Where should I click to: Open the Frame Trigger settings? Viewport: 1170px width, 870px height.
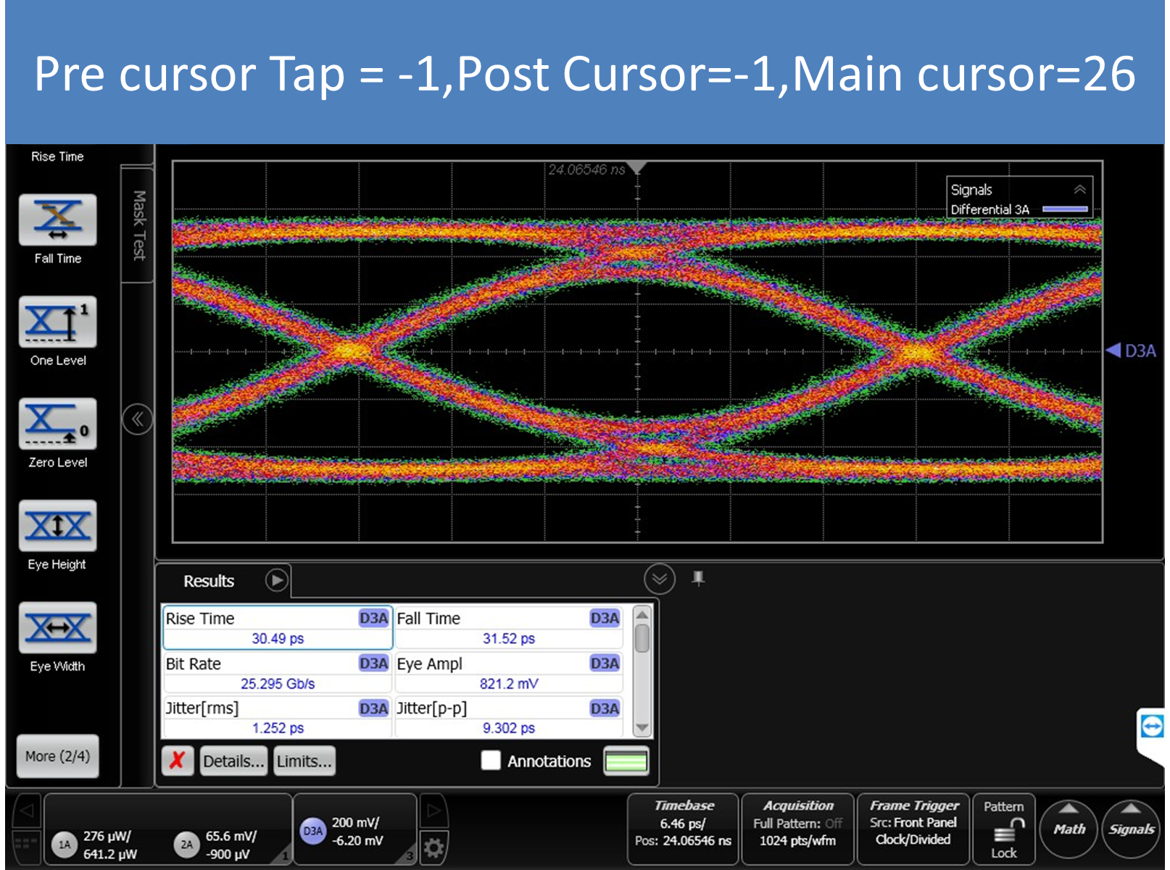click(913, 829)
